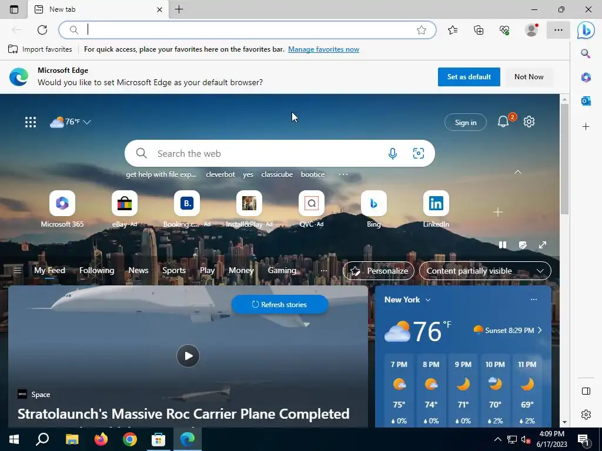Image resolution: width=602 pixels, height=451 pixels.
Task: Open Browser essentials heart icon
Action: [504, 30]
